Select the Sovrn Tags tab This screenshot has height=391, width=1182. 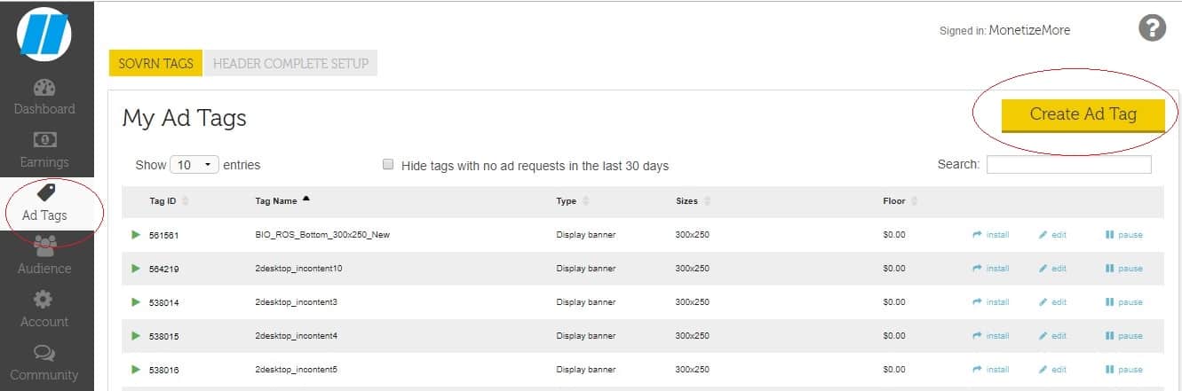[x=155, y=64]
